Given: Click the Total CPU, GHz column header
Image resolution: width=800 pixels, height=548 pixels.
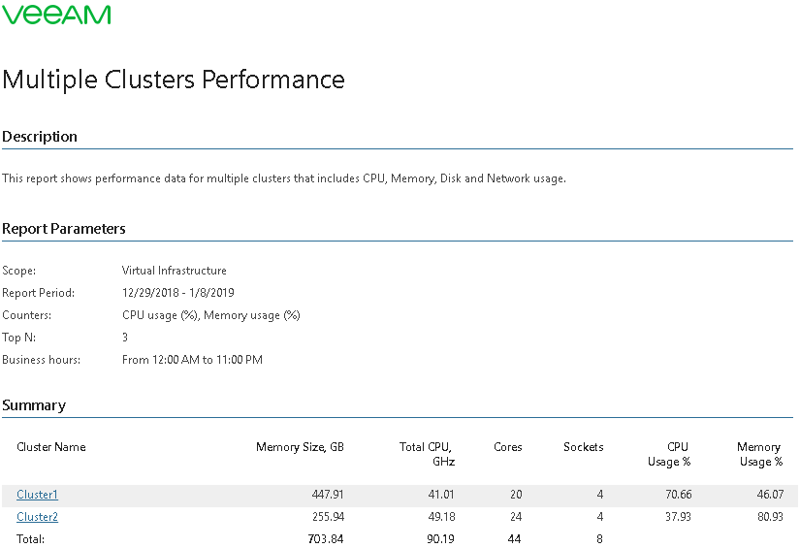Looking at the screenshot, I should 427,454.
